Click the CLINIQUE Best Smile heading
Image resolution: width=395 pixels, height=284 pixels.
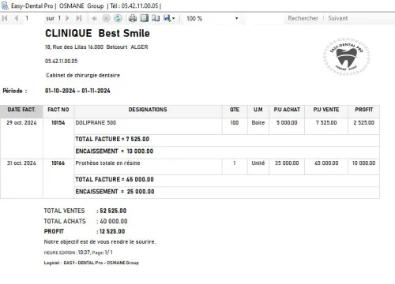[97, 33]
